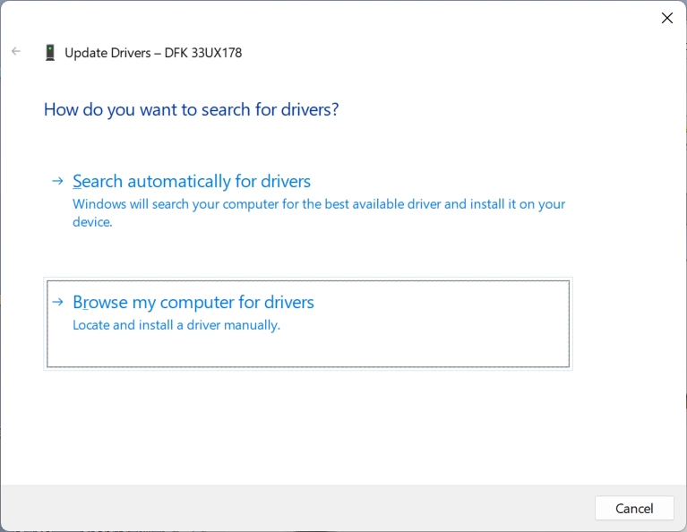Click the right edge of the Browse option box
Screen dimensions: 687x532
pos(567,323)
